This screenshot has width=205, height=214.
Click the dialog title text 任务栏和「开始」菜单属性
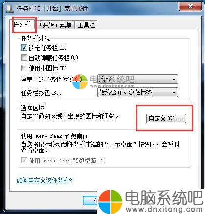pyautogui.click(x=52, y=9)
